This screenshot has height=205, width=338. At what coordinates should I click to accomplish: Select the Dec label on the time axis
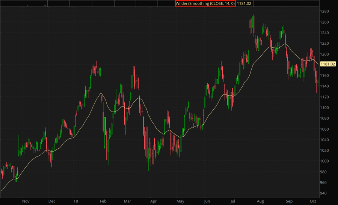[51, 201]
